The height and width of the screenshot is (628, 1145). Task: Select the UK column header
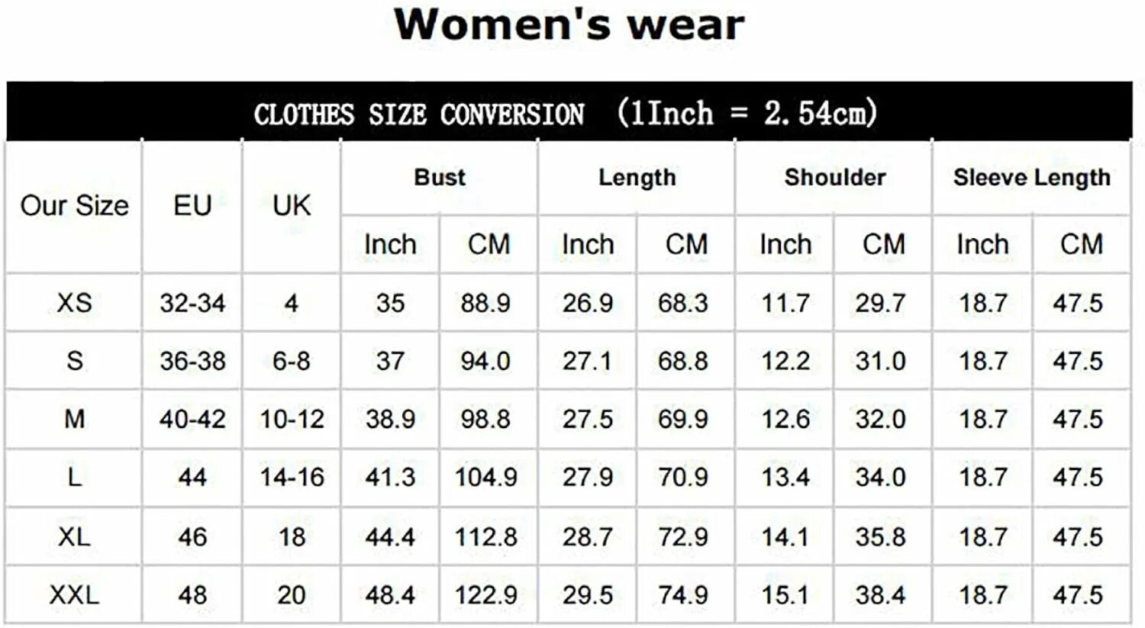click(292, 206)
